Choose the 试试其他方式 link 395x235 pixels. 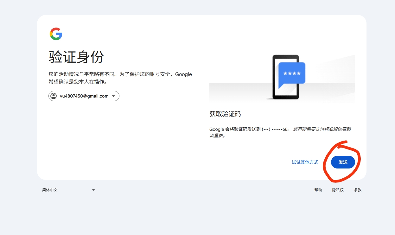tap(305, 162)
